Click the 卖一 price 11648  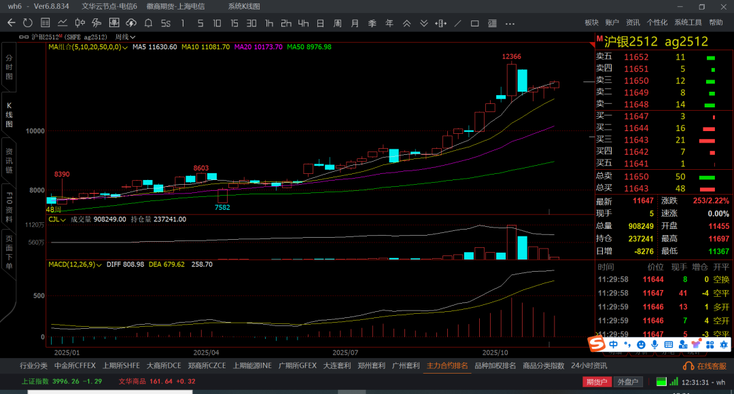pyautogui.click(x=636, y=105)
